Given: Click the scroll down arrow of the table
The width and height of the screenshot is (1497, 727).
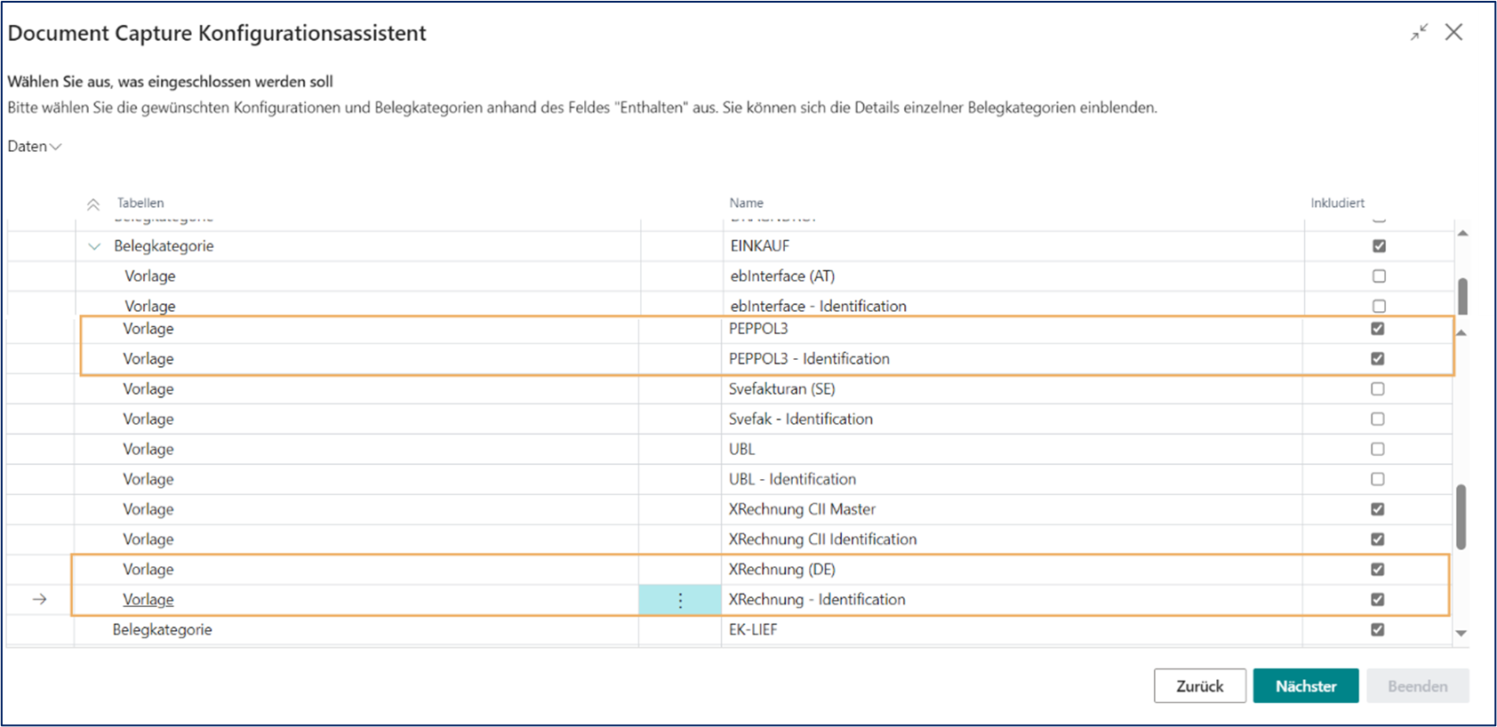Looking at the screenshot, I should tap(1461, 633).
